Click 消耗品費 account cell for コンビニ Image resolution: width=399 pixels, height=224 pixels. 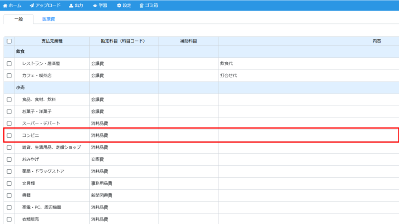coord(99,135)
